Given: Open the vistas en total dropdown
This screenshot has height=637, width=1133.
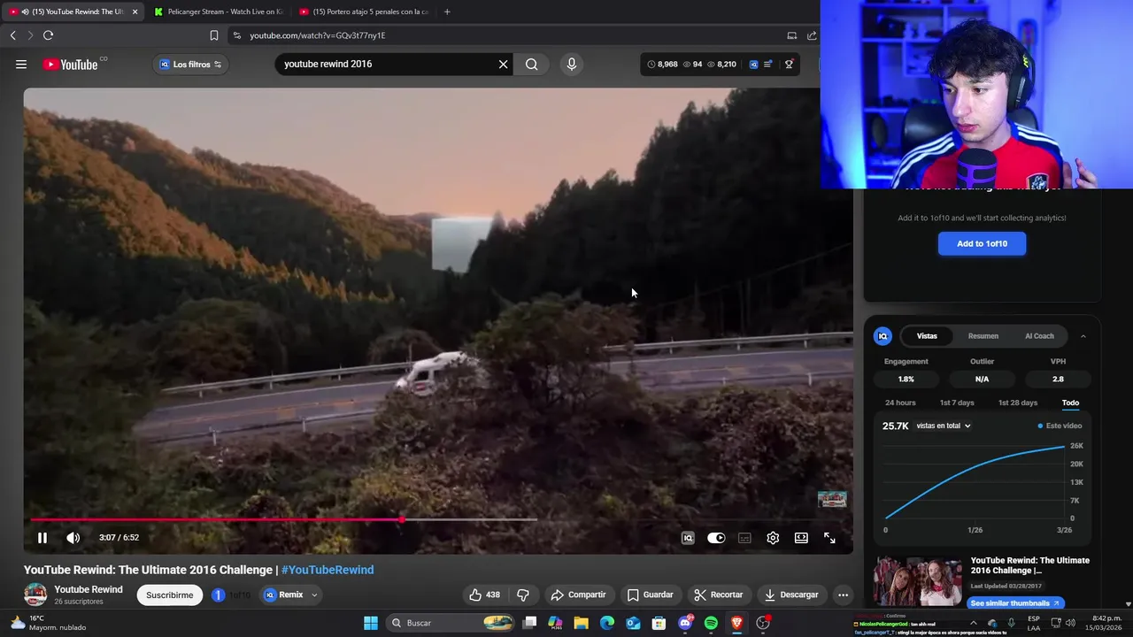Looking at the screenshot, I should (944, 426).
